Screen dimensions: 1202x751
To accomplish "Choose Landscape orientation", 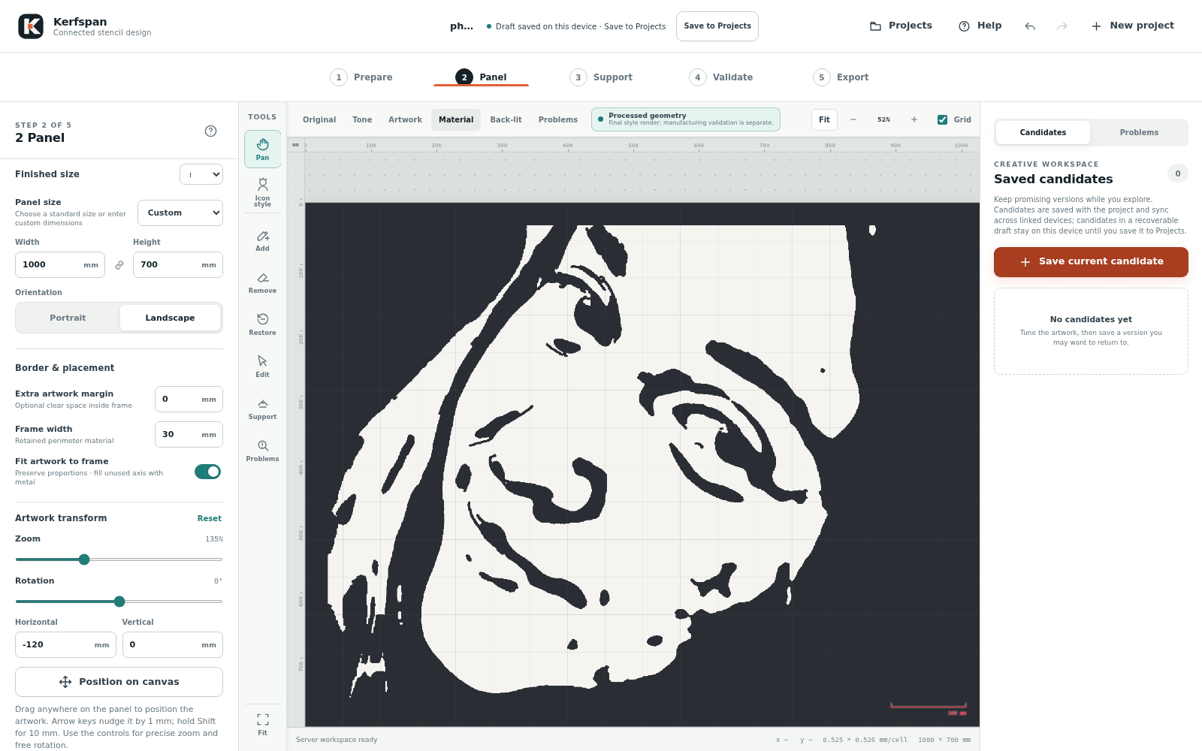I will pos(170,318).
